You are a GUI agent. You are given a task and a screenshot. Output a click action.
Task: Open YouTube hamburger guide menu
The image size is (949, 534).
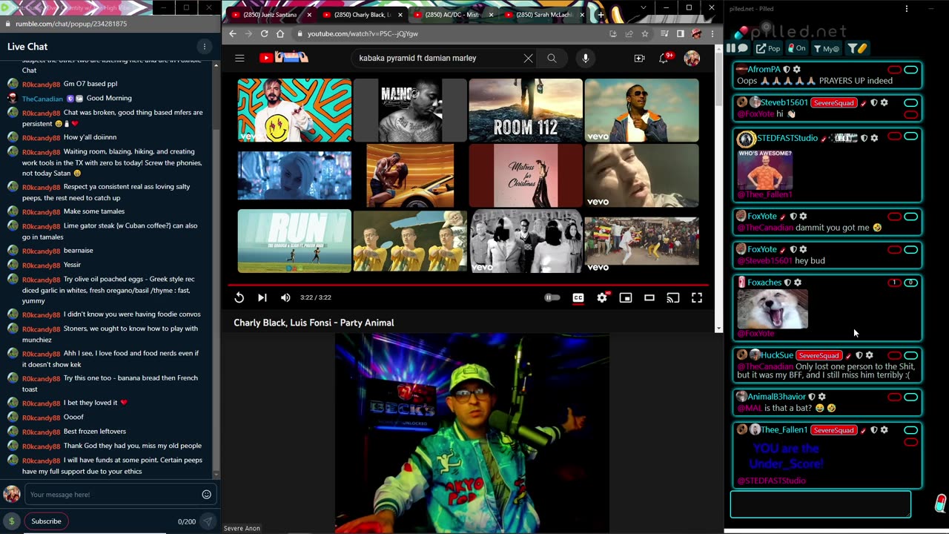pyautogui.click(x=239, y=58)
